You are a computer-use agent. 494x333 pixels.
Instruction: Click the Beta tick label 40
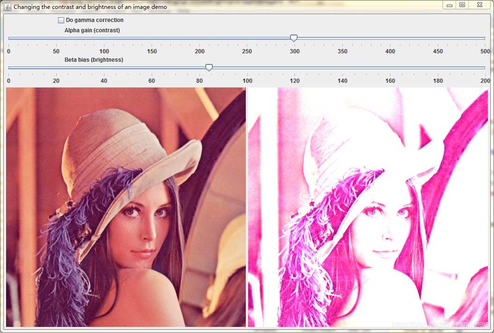[104, 81]
